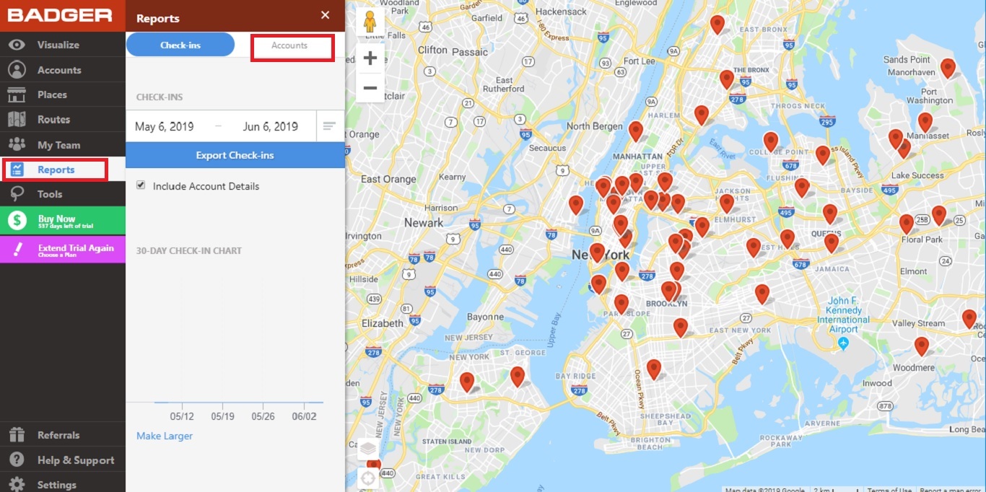Image resolution: width=986 pixels, height=492 pixels.
Task: Close the Reports panel
Action: tap(326, 15)
